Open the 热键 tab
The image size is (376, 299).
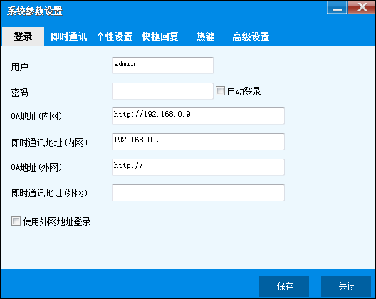[x=205, y=36]
